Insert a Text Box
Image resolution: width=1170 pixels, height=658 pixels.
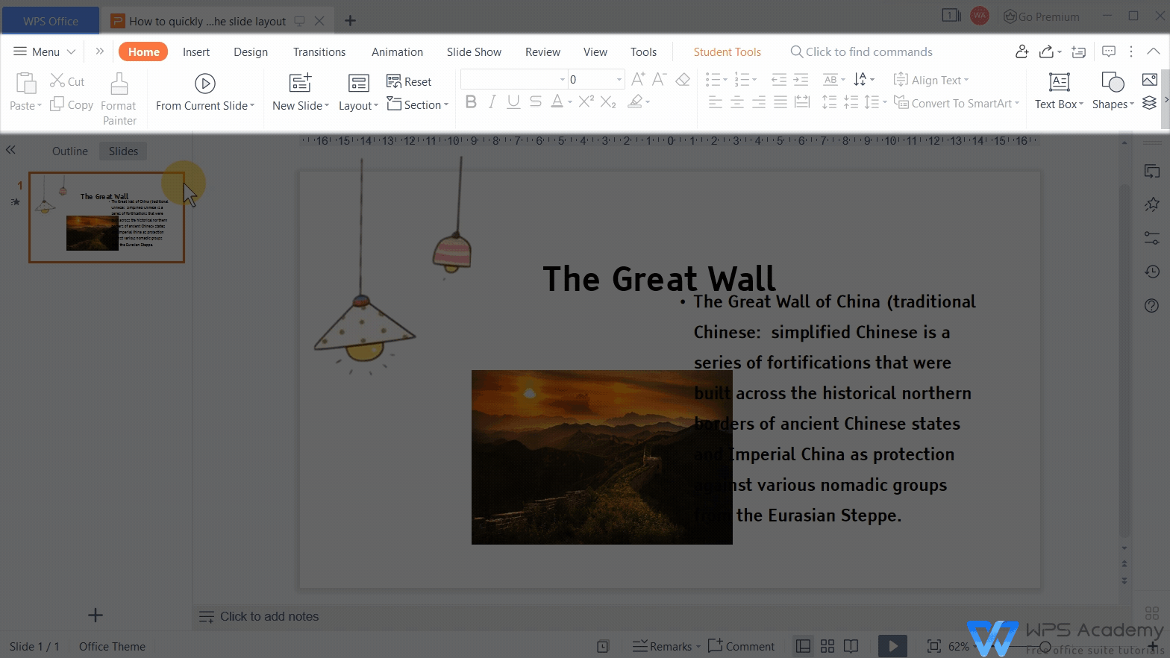(1059, 92)
